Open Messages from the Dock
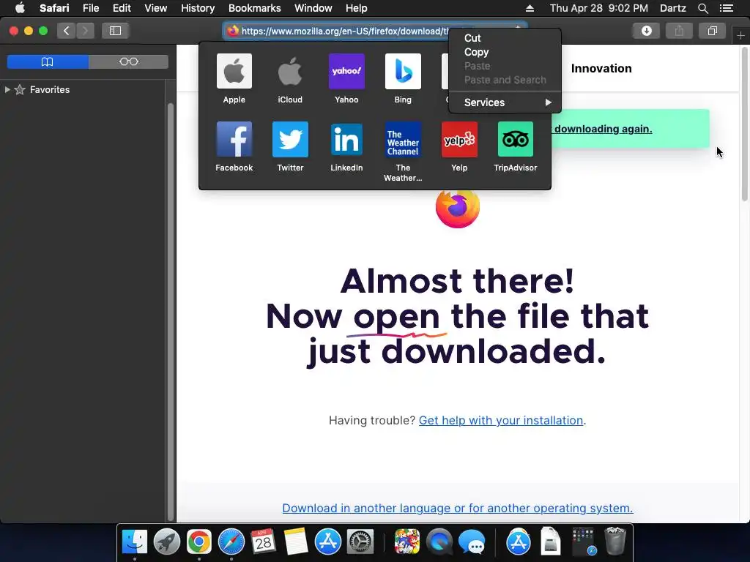Image resolution: width=750 pixels, height=562 pixels. [x=472, y=542]
